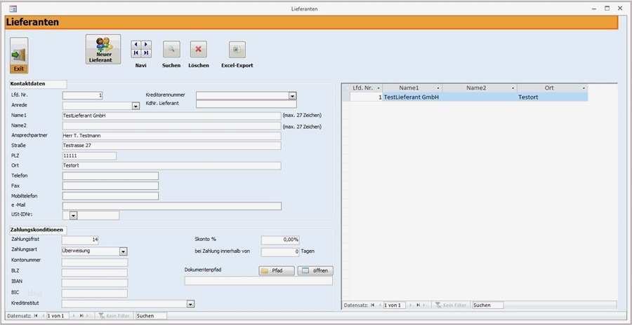
Task: Click the Pfad folder button
Action: coord(277,270)
